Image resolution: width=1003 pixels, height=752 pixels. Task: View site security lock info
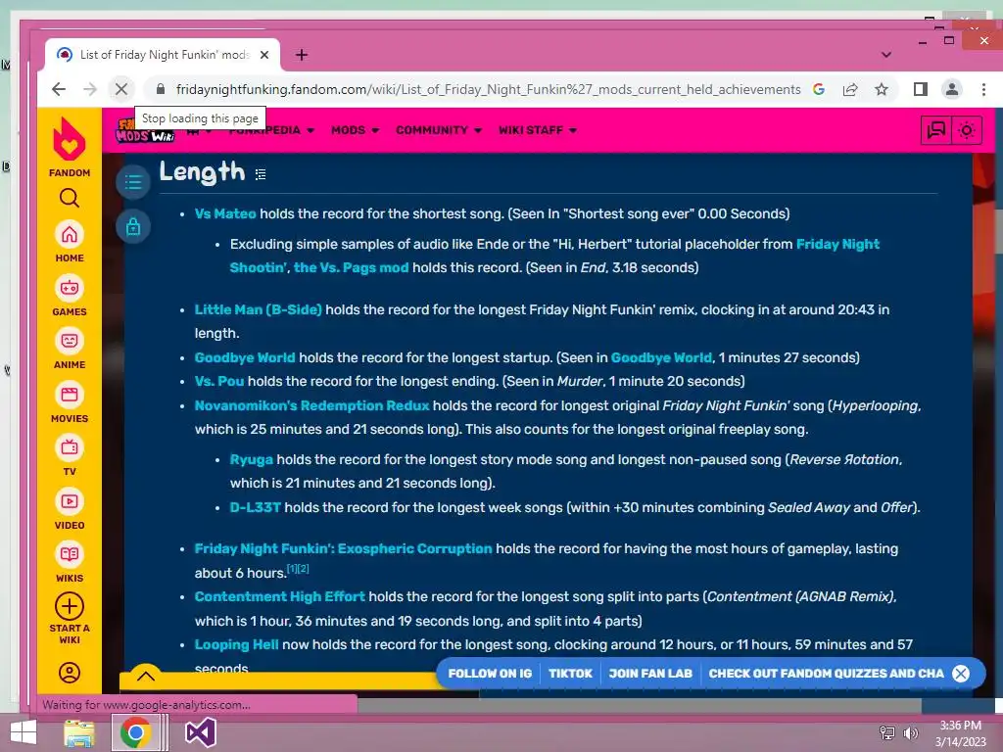pyautogui.click(x=161, y=89)
